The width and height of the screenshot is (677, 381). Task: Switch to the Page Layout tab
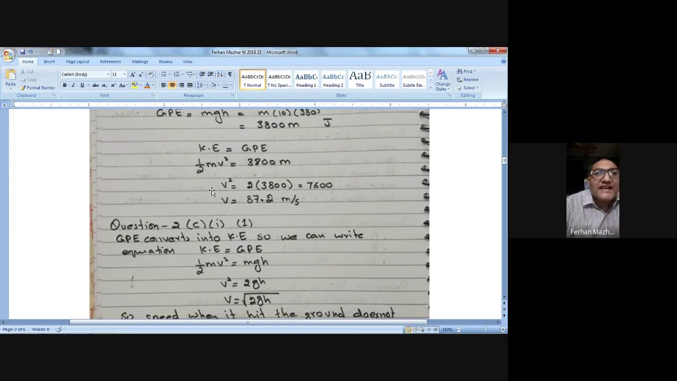(x=78, y=62)
